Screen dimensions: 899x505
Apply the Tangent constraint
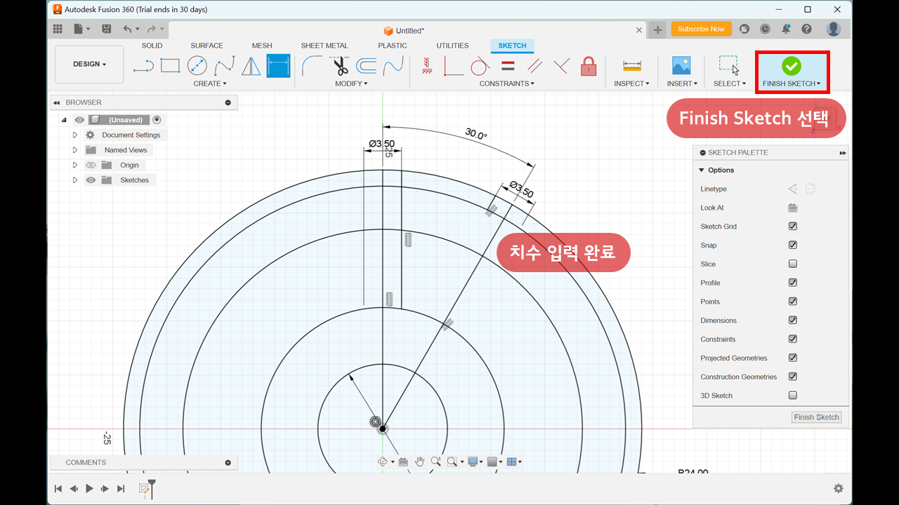coord(480,66)
